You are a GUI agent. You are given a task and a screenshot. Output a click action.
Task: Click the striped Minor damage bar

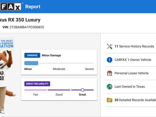(31, 63)
